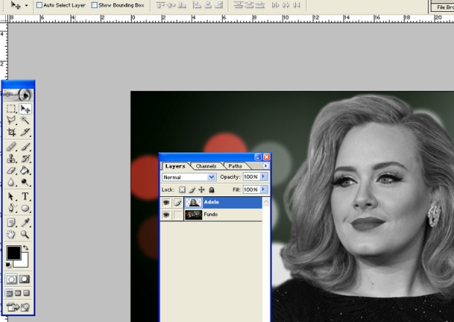Select the Rectangular Marquee tool
454x322 pixels.
(x=12, y=109)
